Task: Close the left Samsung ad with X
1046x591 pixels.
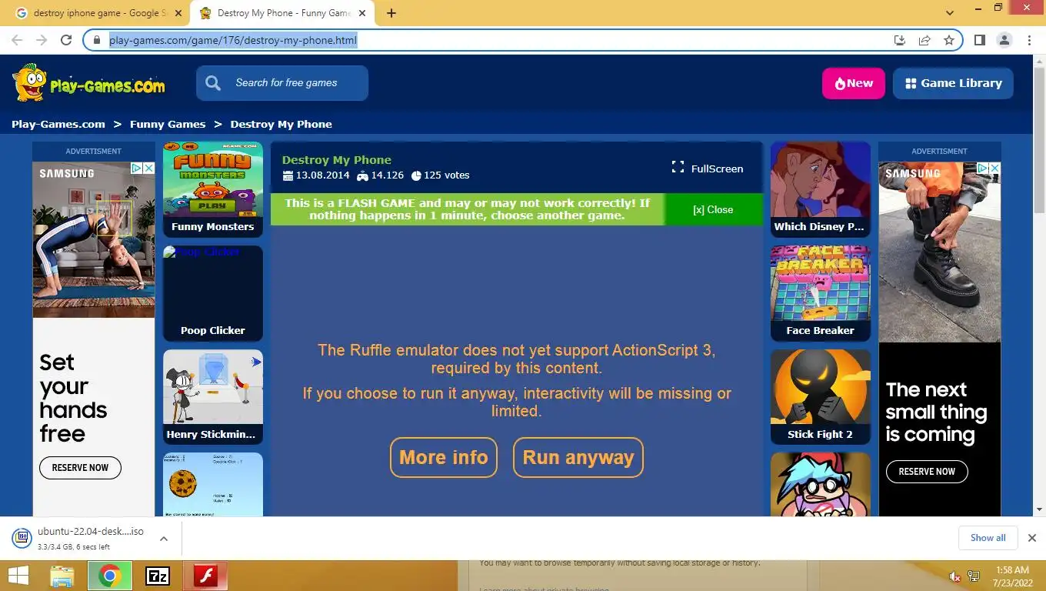Action: pyautogui.click(x=148, y=168)
